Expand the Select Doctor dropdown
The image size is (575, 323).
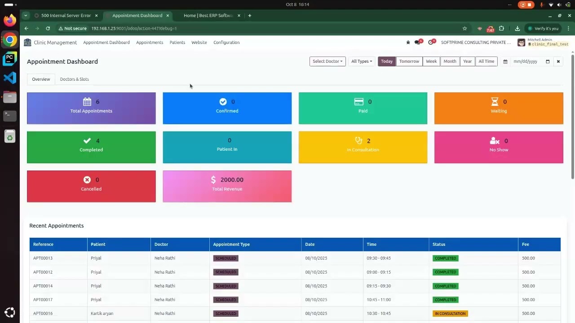point(327,61)
